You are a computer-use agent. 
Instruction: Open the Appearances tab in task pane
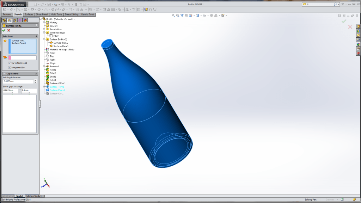click(358, 44)
